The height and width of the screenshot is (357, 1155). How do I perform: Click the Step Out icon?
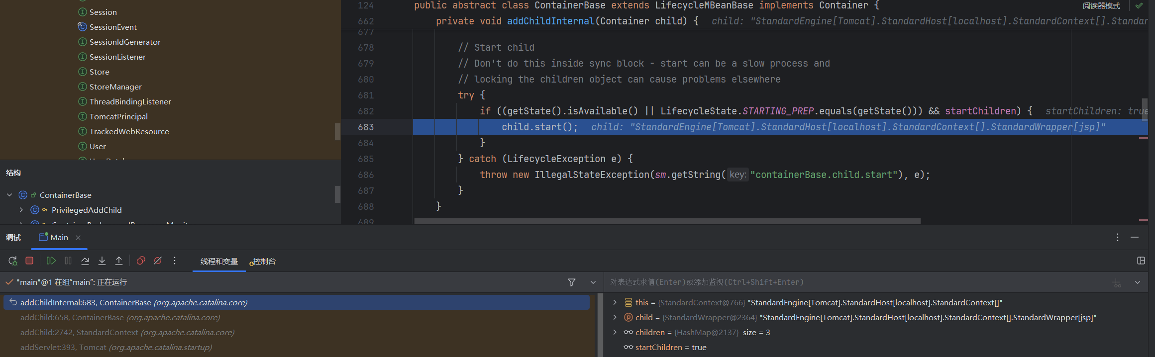pos(119,261)
